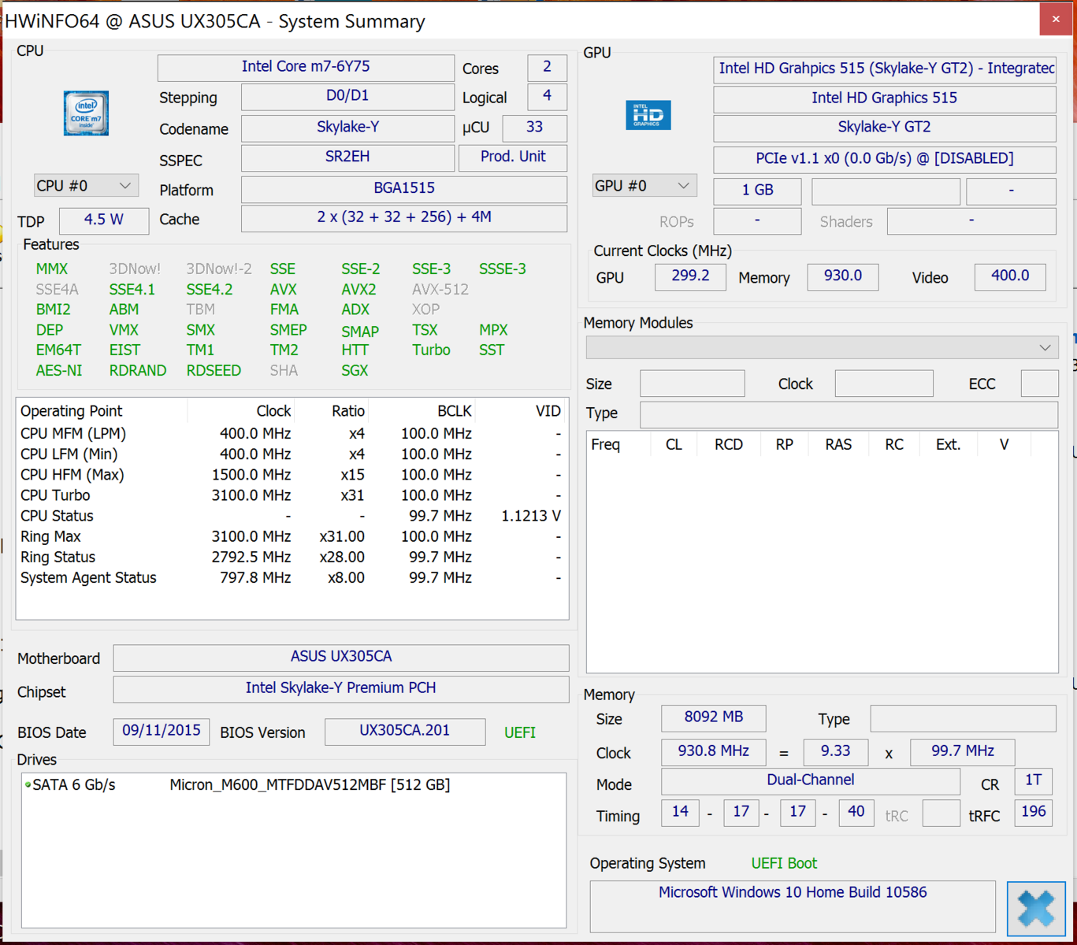Click the VID value 1.1213 V
The image size is (1077, 945).
[x=531, y=516]
